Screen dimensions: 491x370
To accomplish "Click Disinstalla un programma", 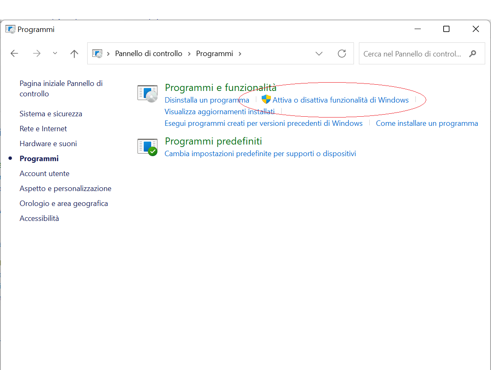I will [x=207, y=100].
